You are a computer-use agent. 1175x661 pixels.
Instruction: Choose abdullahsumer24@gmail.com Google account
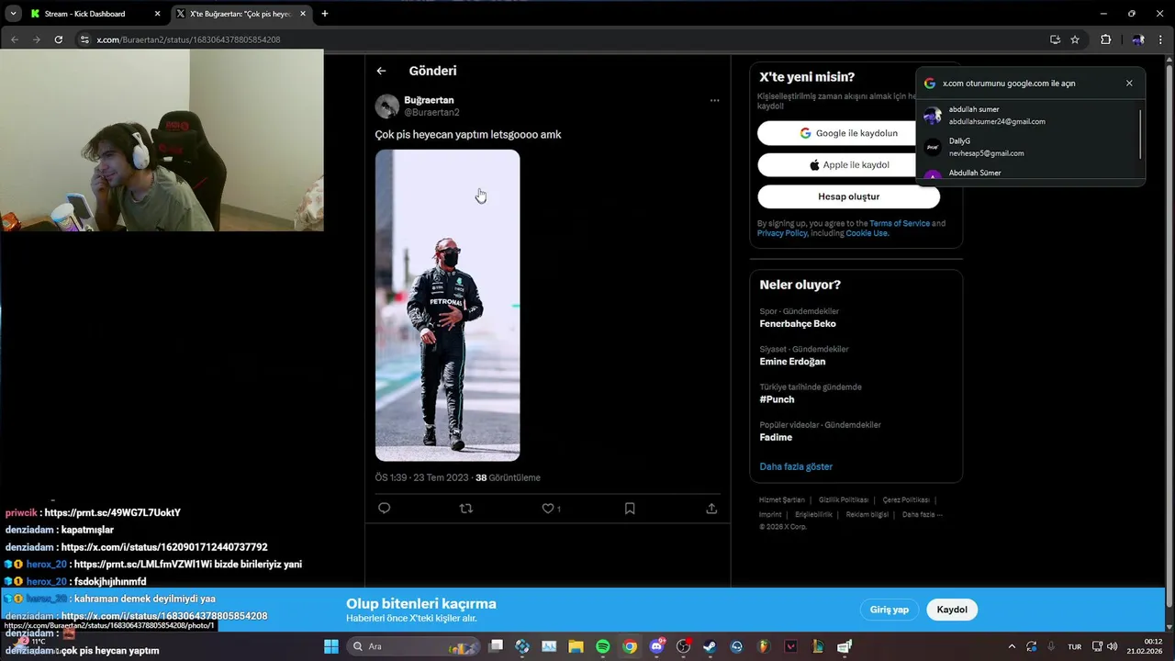pos(1030,115)
